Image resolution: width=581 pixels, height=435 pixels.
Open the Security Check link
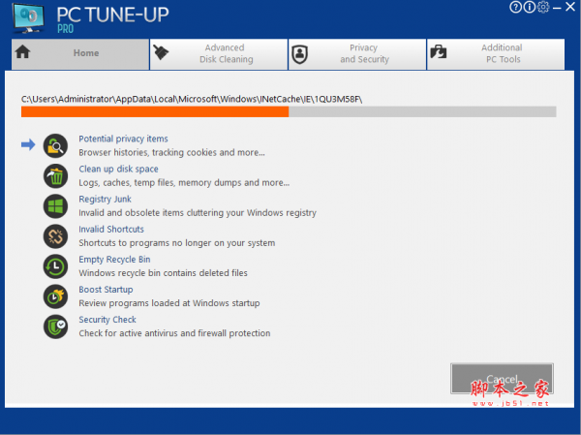pos(107,320)
